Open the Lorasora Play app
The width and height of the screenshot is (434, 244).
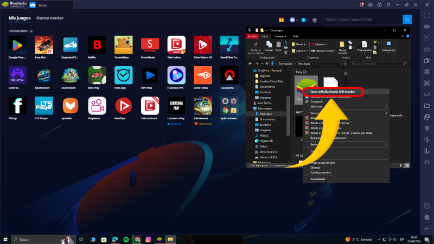[x=176, y=106]
